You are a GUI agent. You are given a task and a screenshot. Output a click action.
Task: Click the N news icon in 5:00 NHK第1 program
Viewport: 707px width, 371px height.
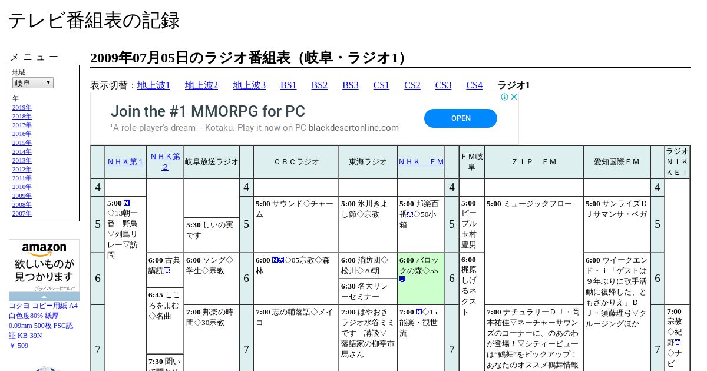pyautogui.click(x=127, y=203)
